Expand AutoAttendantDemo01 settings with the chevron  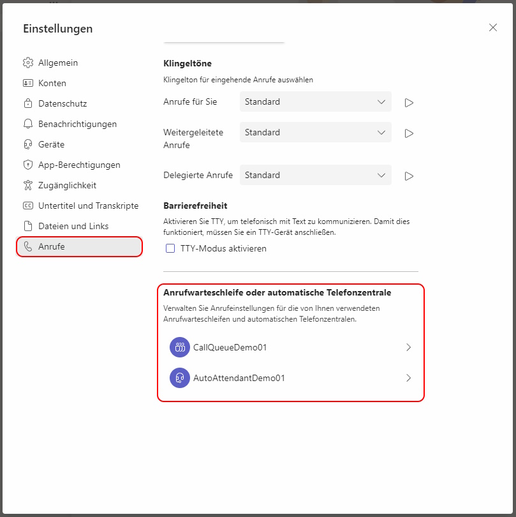409,378
